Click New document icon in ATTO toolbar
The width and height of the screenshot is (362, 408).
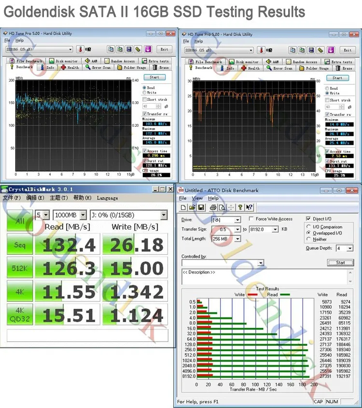pyautogui.click(x=183, y=207)
